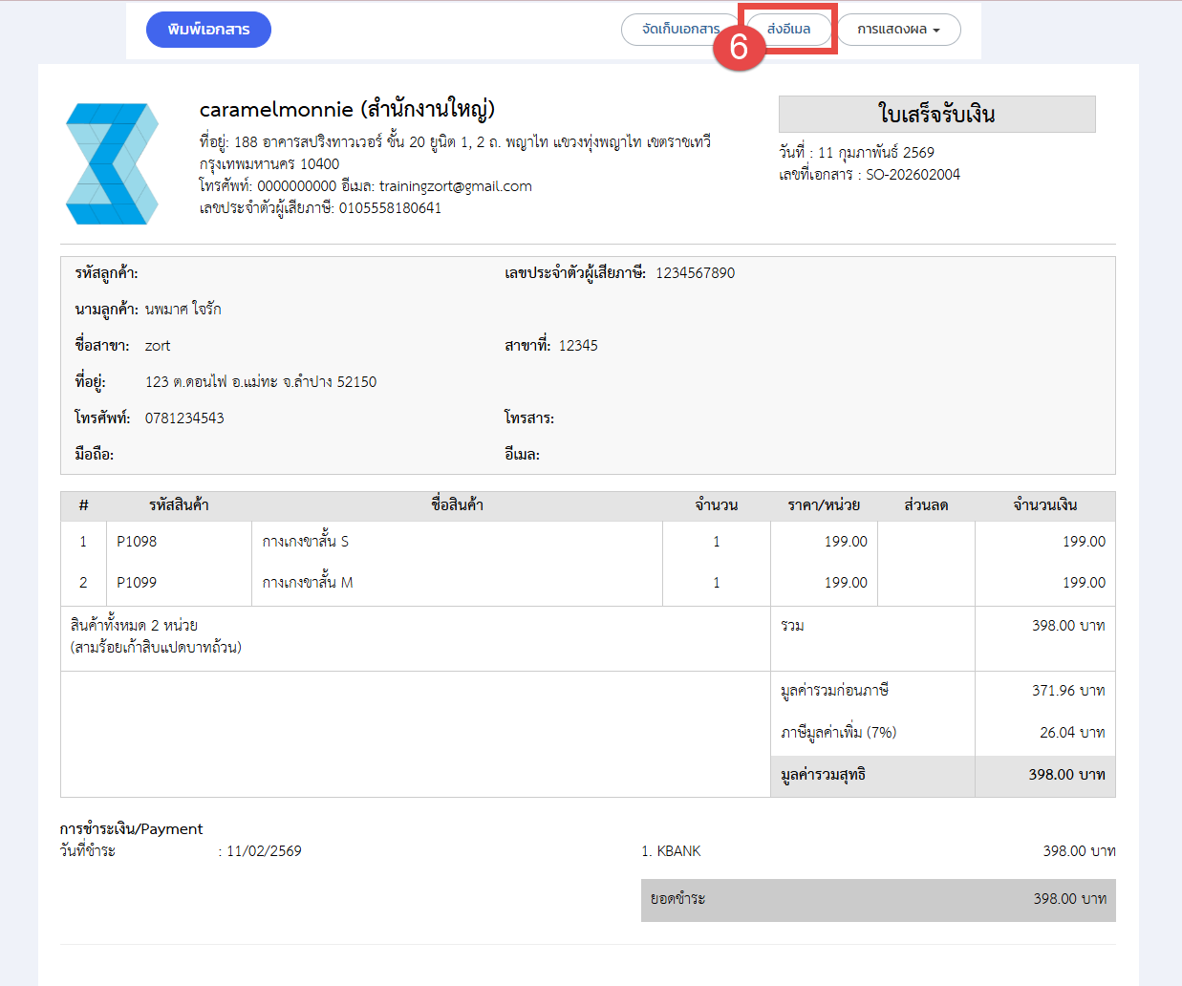This screenshot has width=1182, height=986.
Task: Select product code P1098 cell
Action: point(137,542)
